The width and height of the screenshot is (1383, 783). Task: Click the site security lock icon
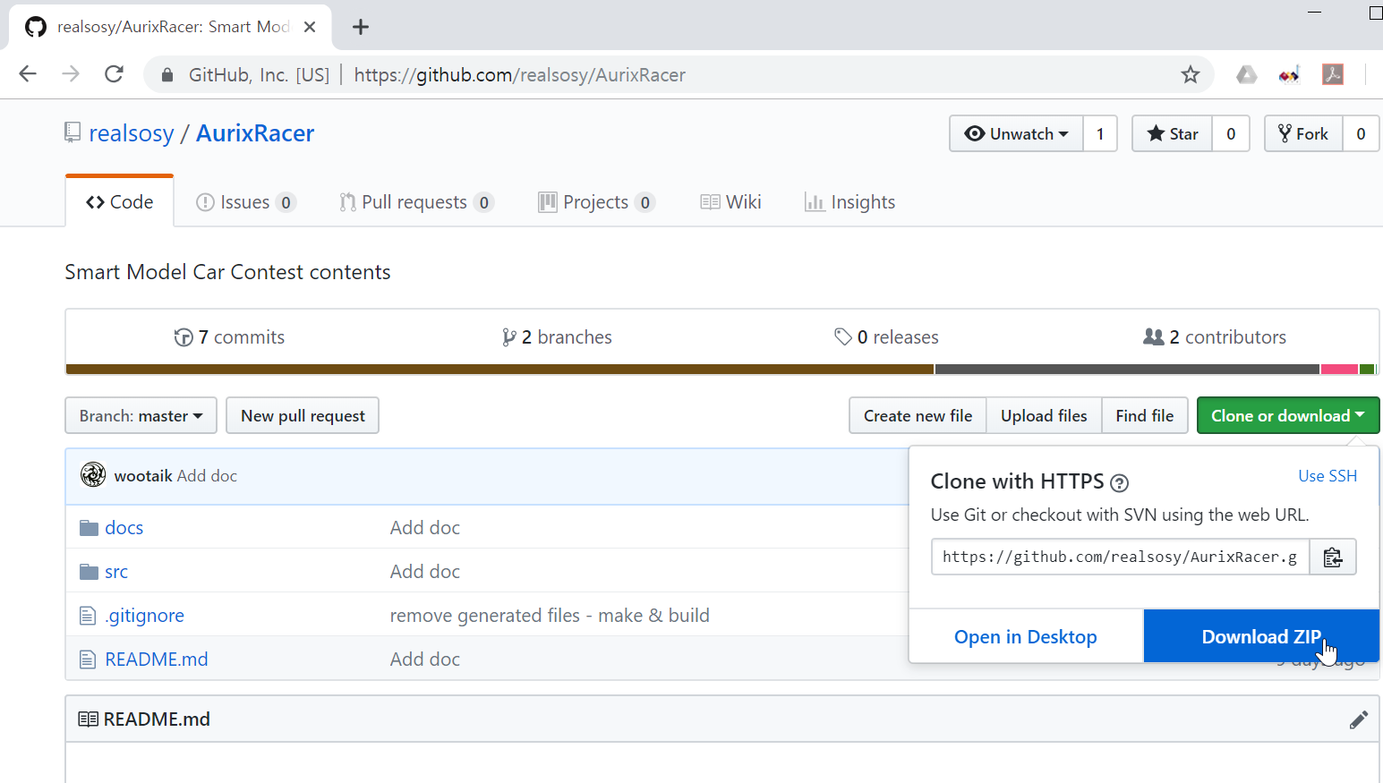tap(166, 75)
